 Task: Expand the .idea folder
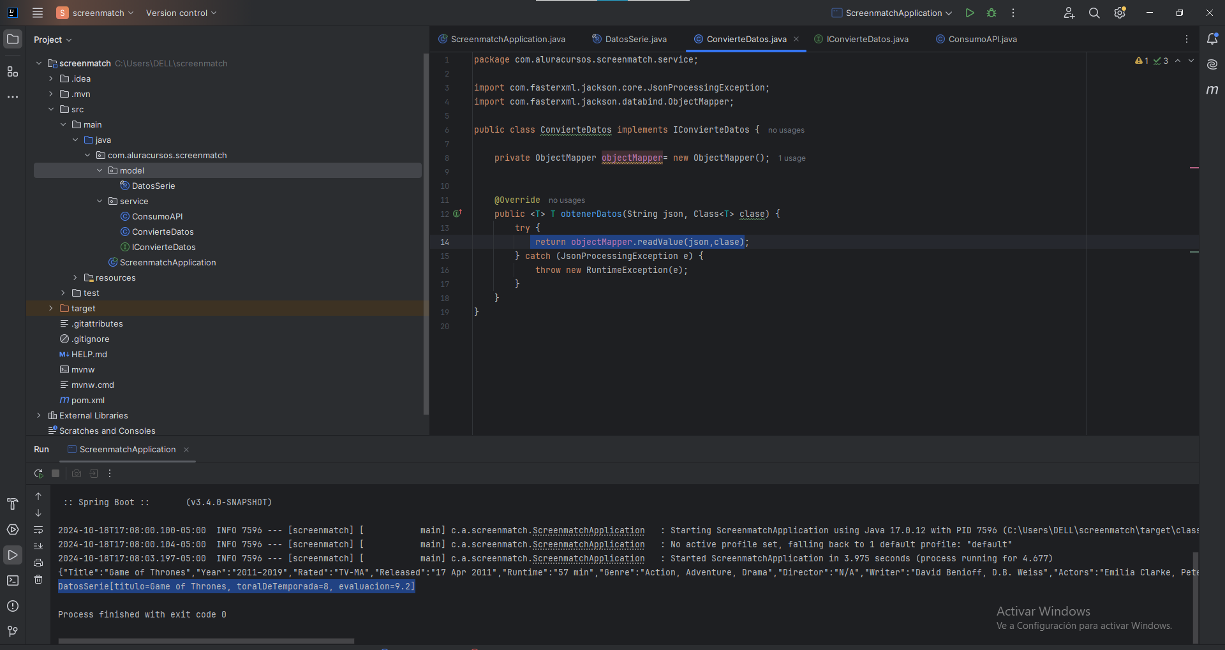pyautogui.click(x=51, y=78)
